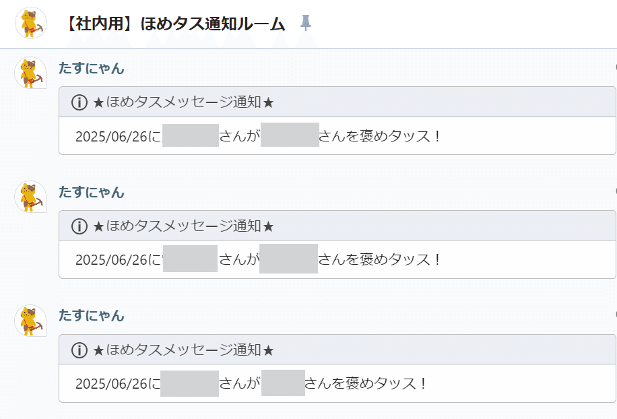
Task: Open the たすにゃん sender name on the top message
Action: coord(92,68)
